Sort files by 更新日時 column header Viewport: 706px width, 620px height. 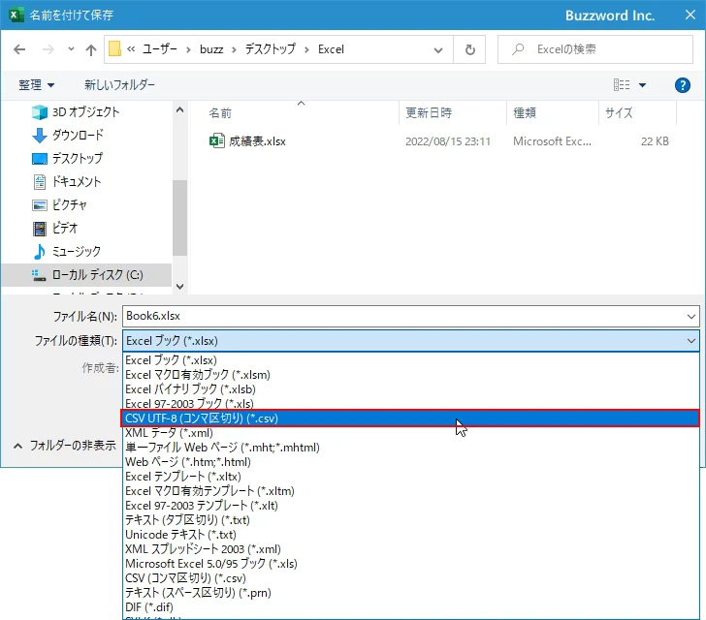coord(429,113)
